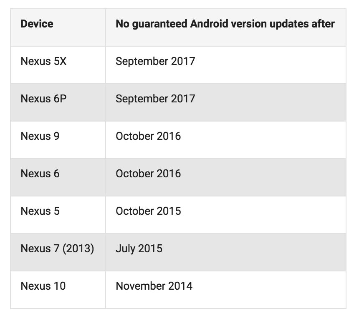Select the Nexus 5X device cell

(43, 61)
